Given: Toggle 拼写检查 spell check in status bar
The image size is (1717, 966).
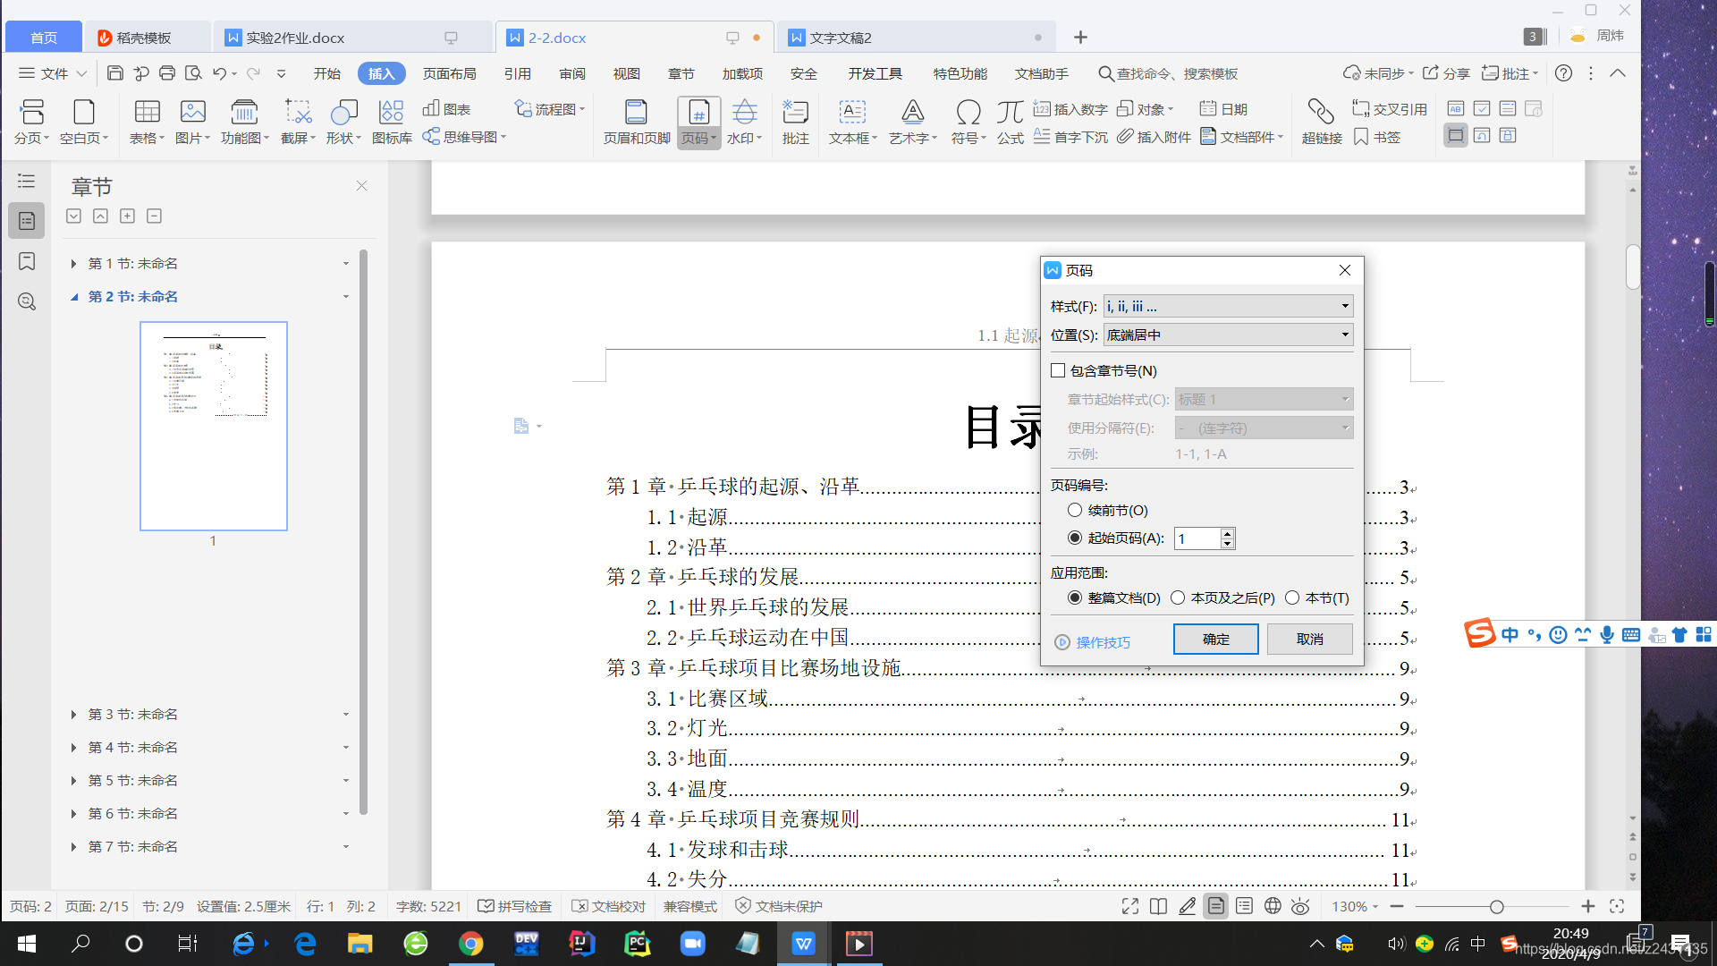Looking at the screenshot, I should (514, 906).
